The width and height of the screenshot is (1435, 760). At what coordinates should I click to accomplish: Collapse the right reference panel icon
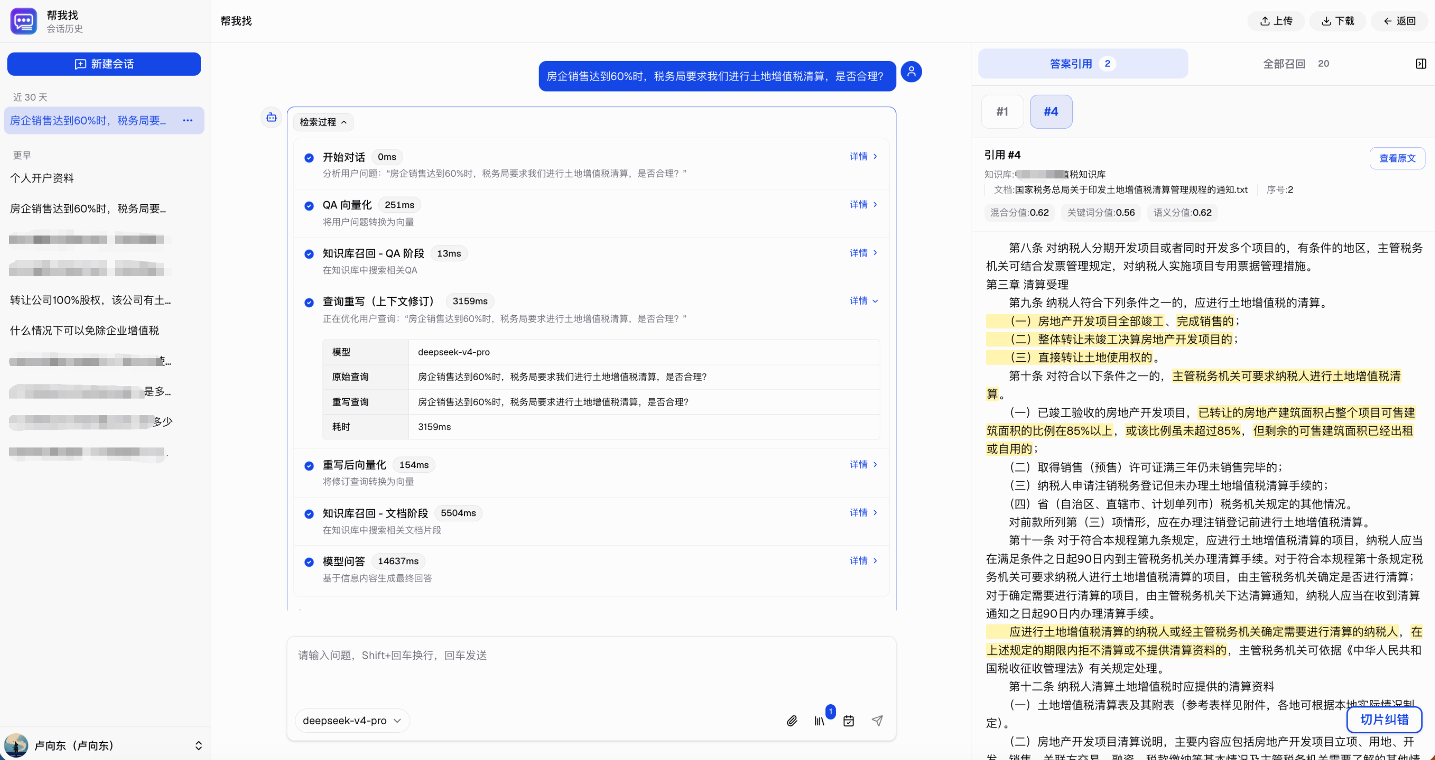point(1421,64)
